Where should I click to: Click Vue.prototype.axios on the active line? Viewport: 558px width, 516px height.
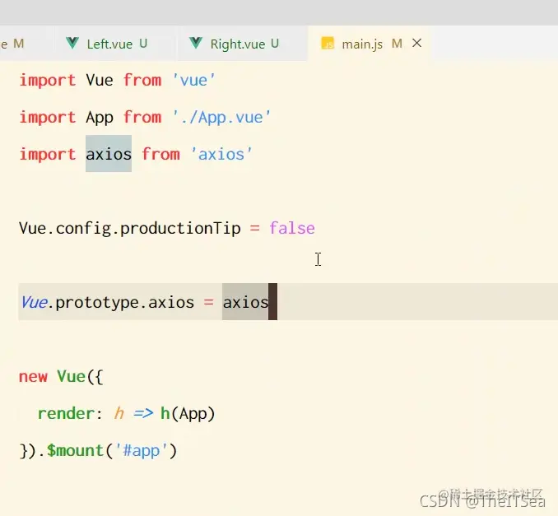108,303
